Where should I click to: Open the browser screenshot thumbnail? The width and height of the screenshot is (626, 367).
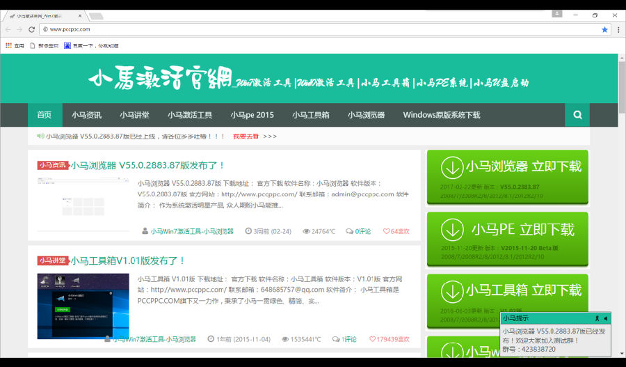(x=83, y=204)
